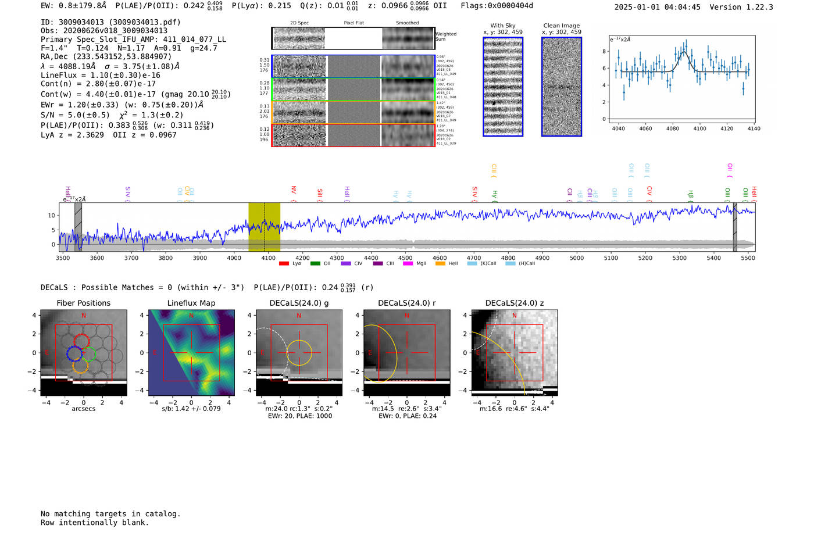814x554 pixels.
Task: Click the green OII legend swatch
Action: (315, 263)
